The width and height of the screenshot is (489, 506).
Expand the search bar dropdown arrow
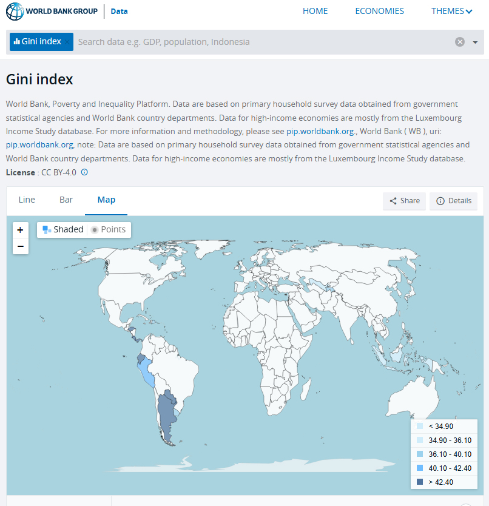point(474,42)
